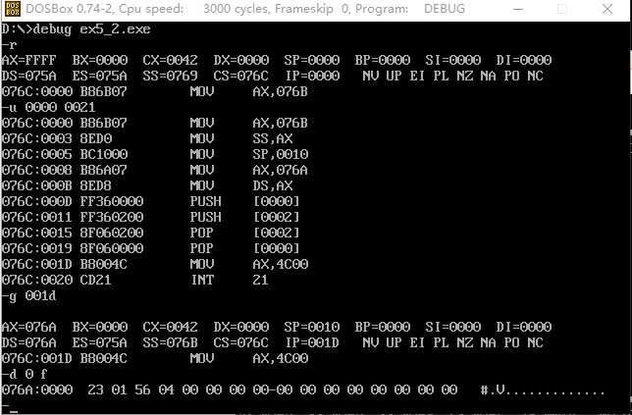
Task: Click the blinking cursor prompt at bottom
Action: (x=10, y=409)
